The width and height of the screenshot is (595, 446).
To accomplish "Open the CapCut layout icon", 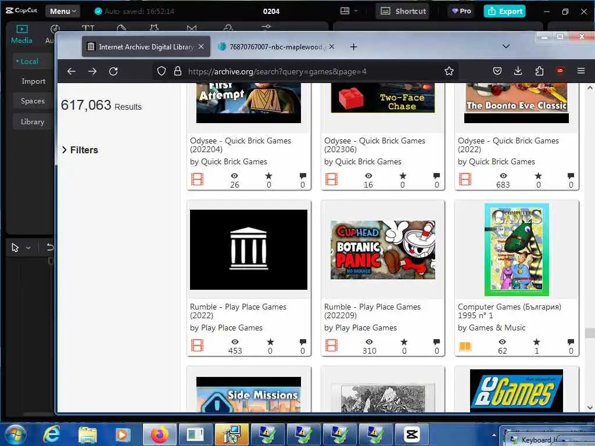I will (345, 11).
